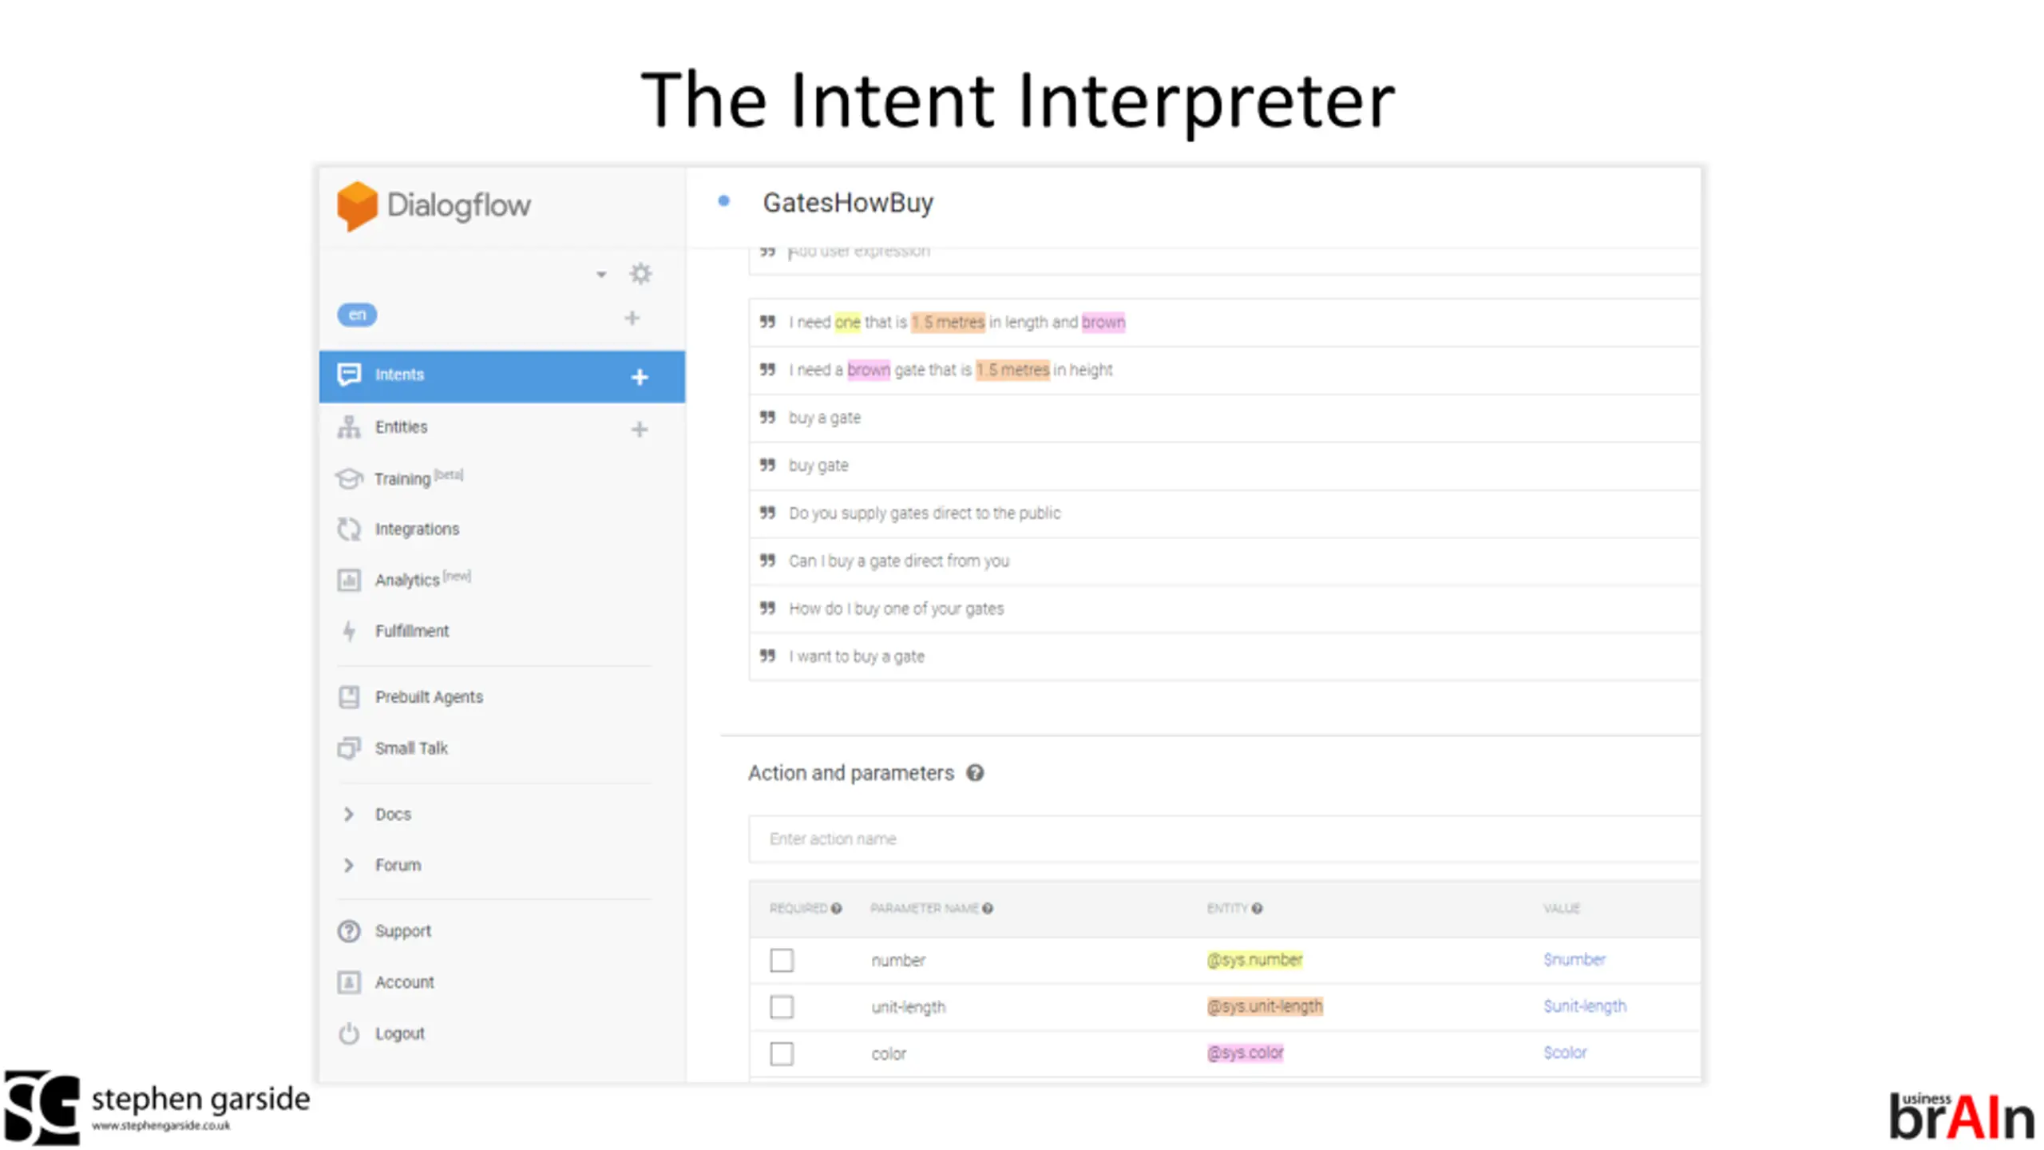The height and width of the screenshot is (1150, 2044).
Task: Open the Fulfillment lightning bolt icon
Action: tap(349, 632)
